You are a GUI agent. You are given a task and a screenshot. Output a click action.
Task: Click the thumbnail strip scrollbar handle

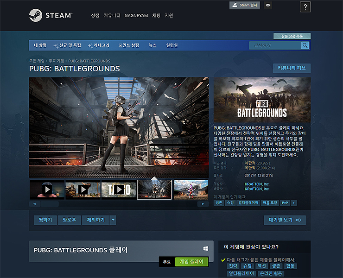[x=50, y=204]
